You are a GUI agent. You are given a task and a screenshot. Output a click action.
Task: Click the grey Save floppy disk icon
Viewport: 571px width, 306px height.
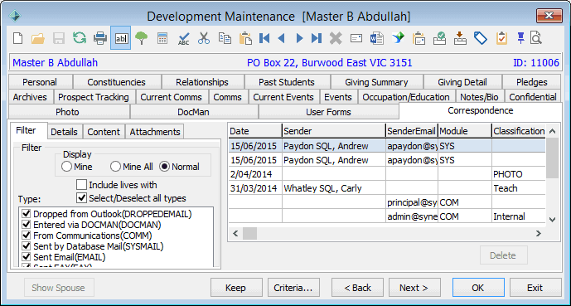coord(59,38)
